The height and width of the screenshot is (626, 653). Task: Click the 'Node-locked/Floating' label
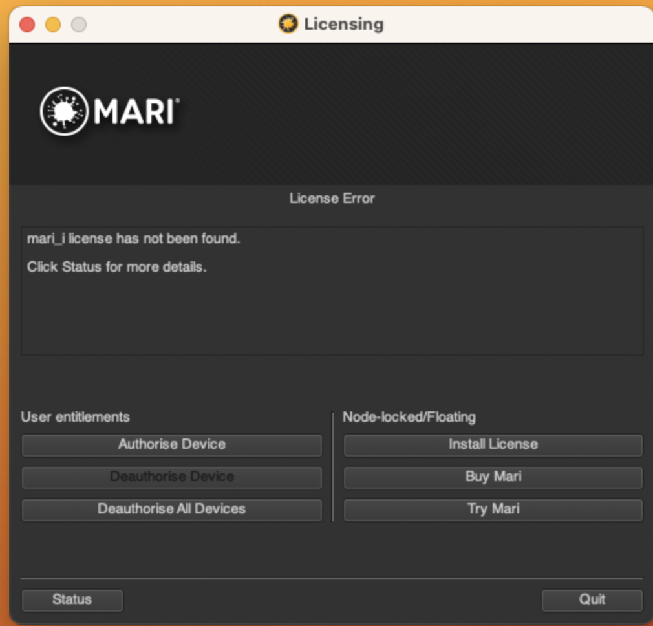409,417
